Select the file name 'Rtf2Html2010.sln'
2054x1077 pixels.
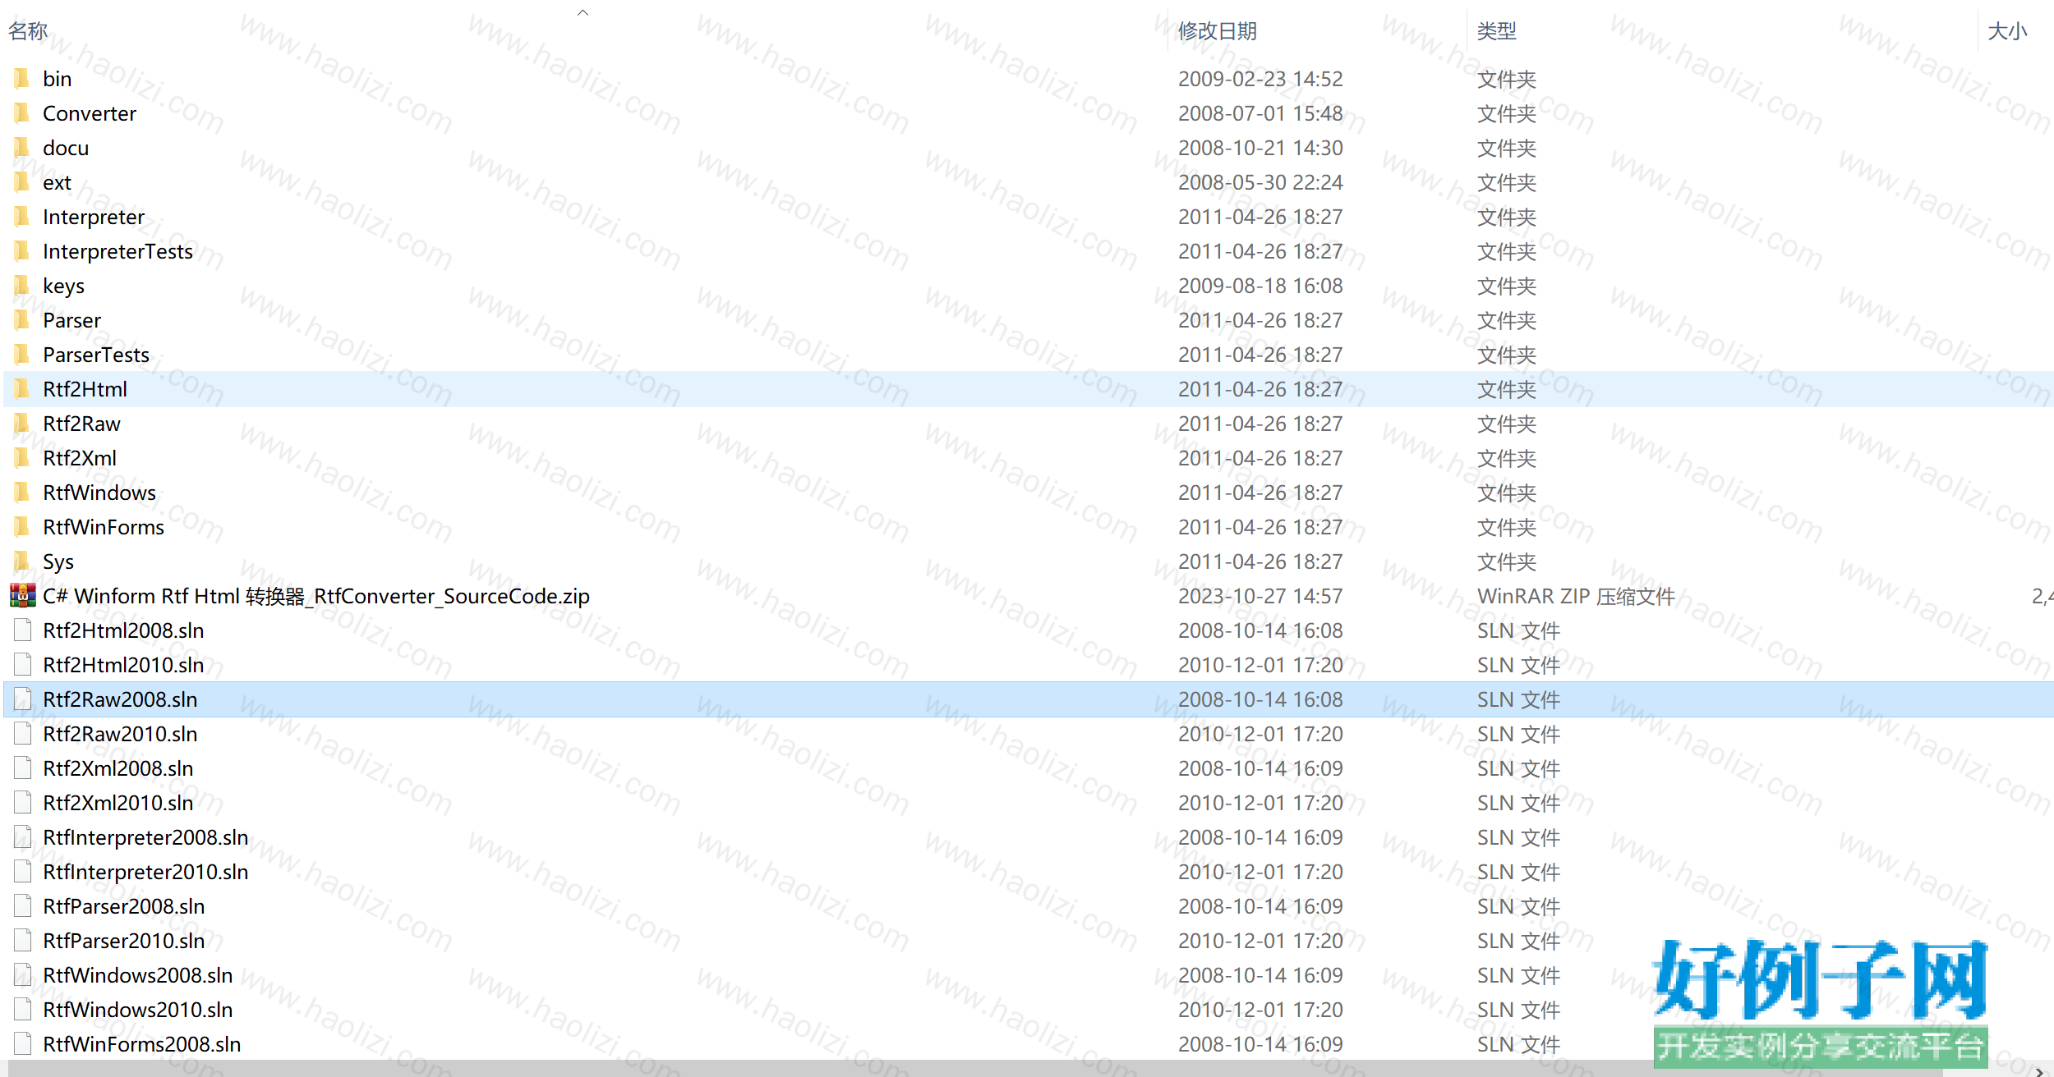123,665
